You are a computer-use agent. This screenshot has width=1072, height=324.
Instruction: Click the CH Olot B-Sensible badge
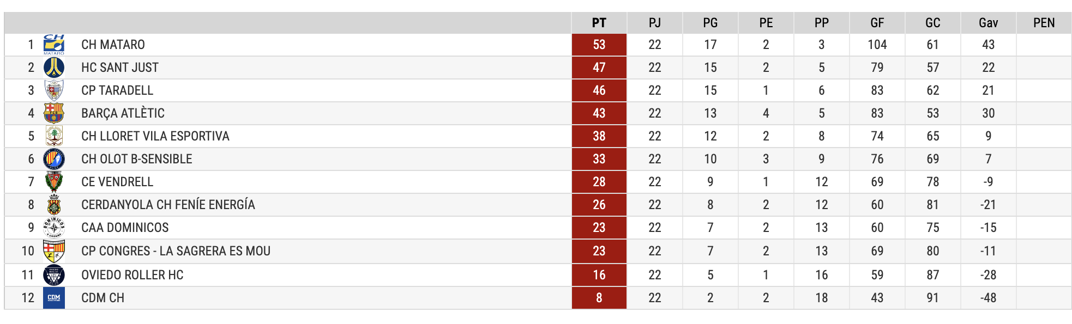pyautogui.click(x=54, y=159)
